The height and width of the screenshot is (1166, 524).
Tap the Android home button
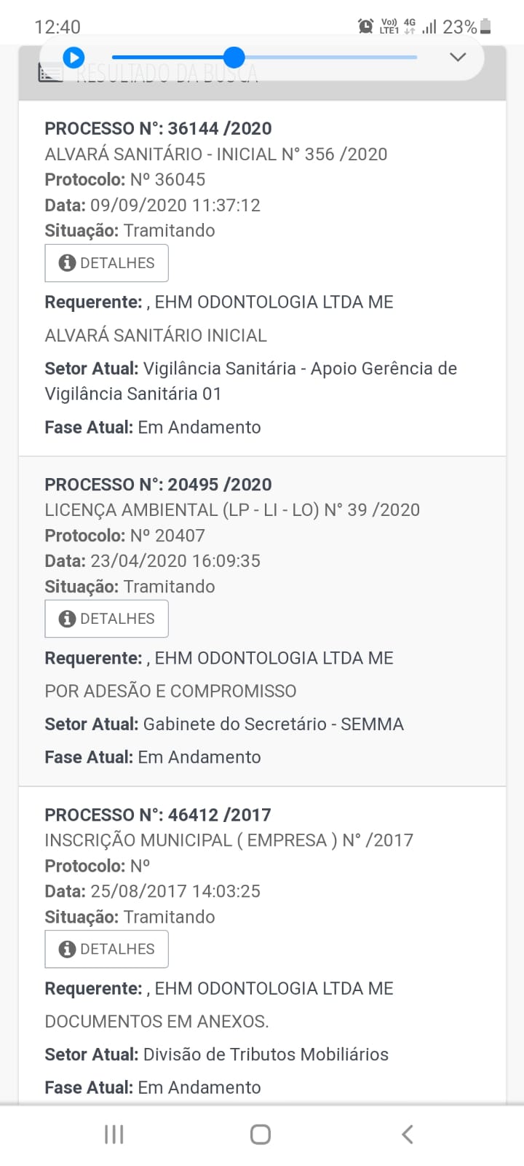tap(261, 1134)
